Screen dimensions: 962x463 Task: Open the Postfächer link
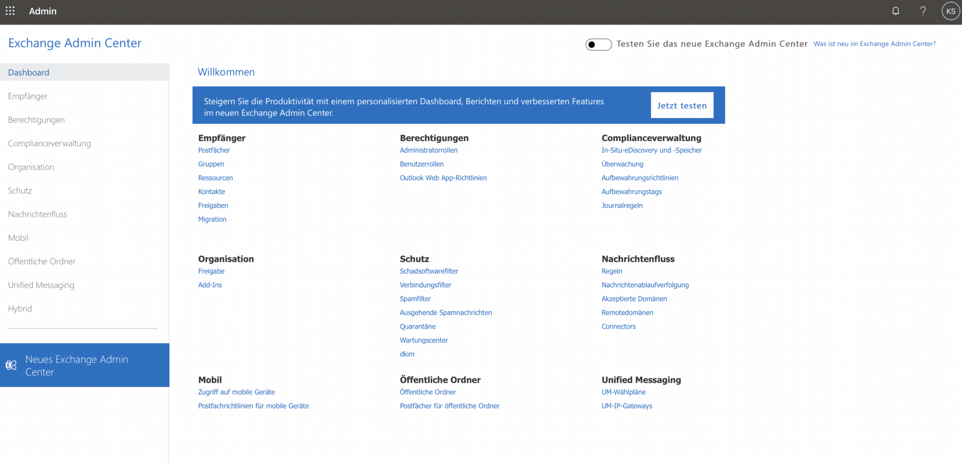point(214,150)
